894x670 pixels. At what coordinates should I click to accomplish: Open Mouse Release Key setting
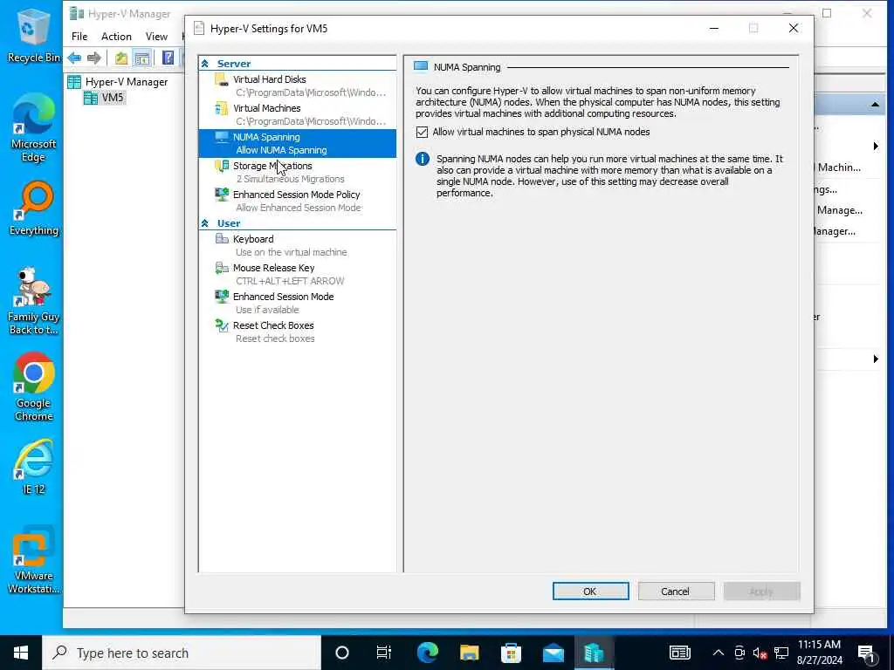click(297, 274)
